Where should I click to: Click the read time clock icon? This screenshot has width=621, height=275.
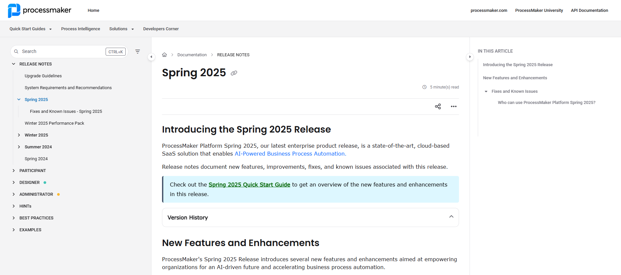pos(424,87)
